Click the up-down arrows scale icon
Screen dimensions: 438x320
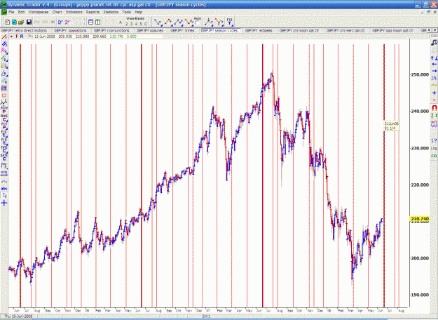tap(434, 58)
